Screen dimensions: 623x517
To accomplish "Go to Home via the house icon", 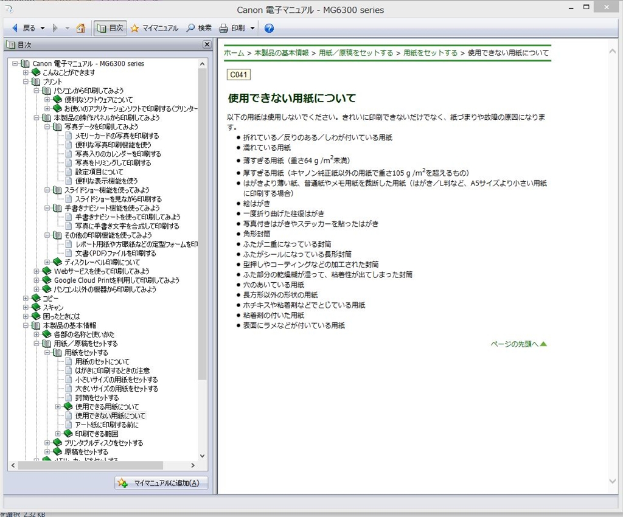I will pyautogui.click(x=81, y=28).
